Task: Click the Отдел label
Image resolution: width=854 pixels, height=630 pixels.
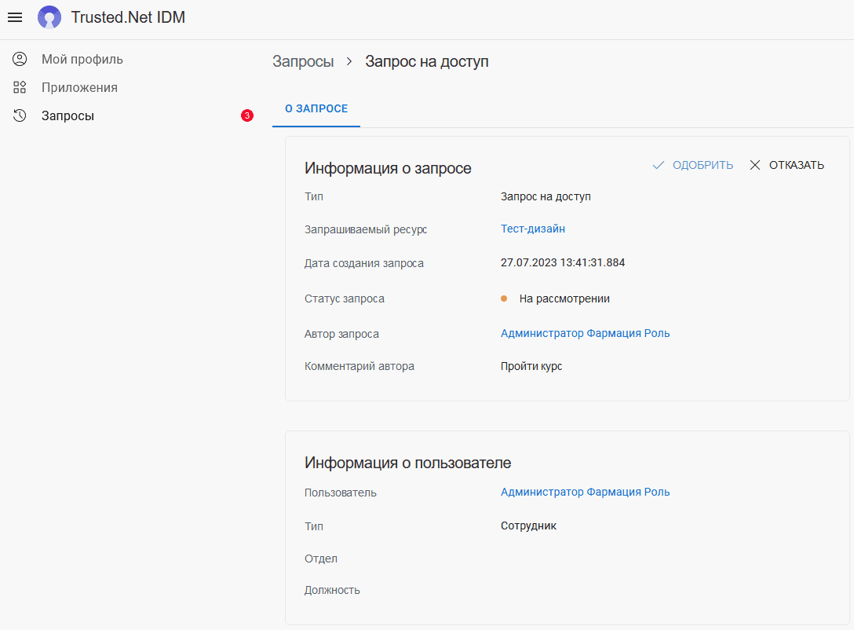Action: point(321,559)
